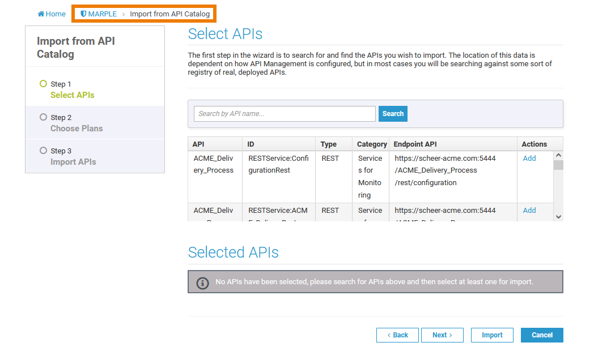Go to Choose Plans step
Screen dimensions: 611x351
[x=77, y=129]
